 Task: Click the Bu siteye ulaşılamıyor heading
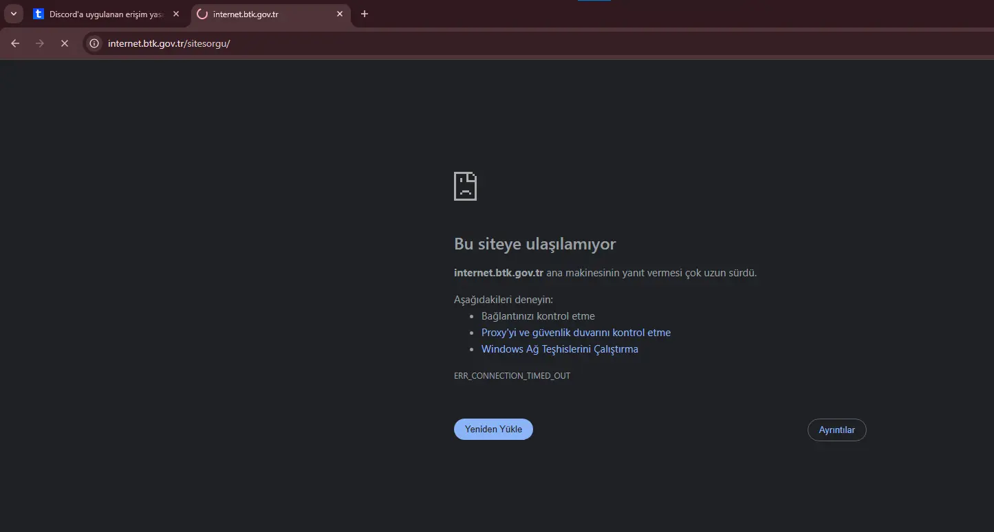(534, 244)
